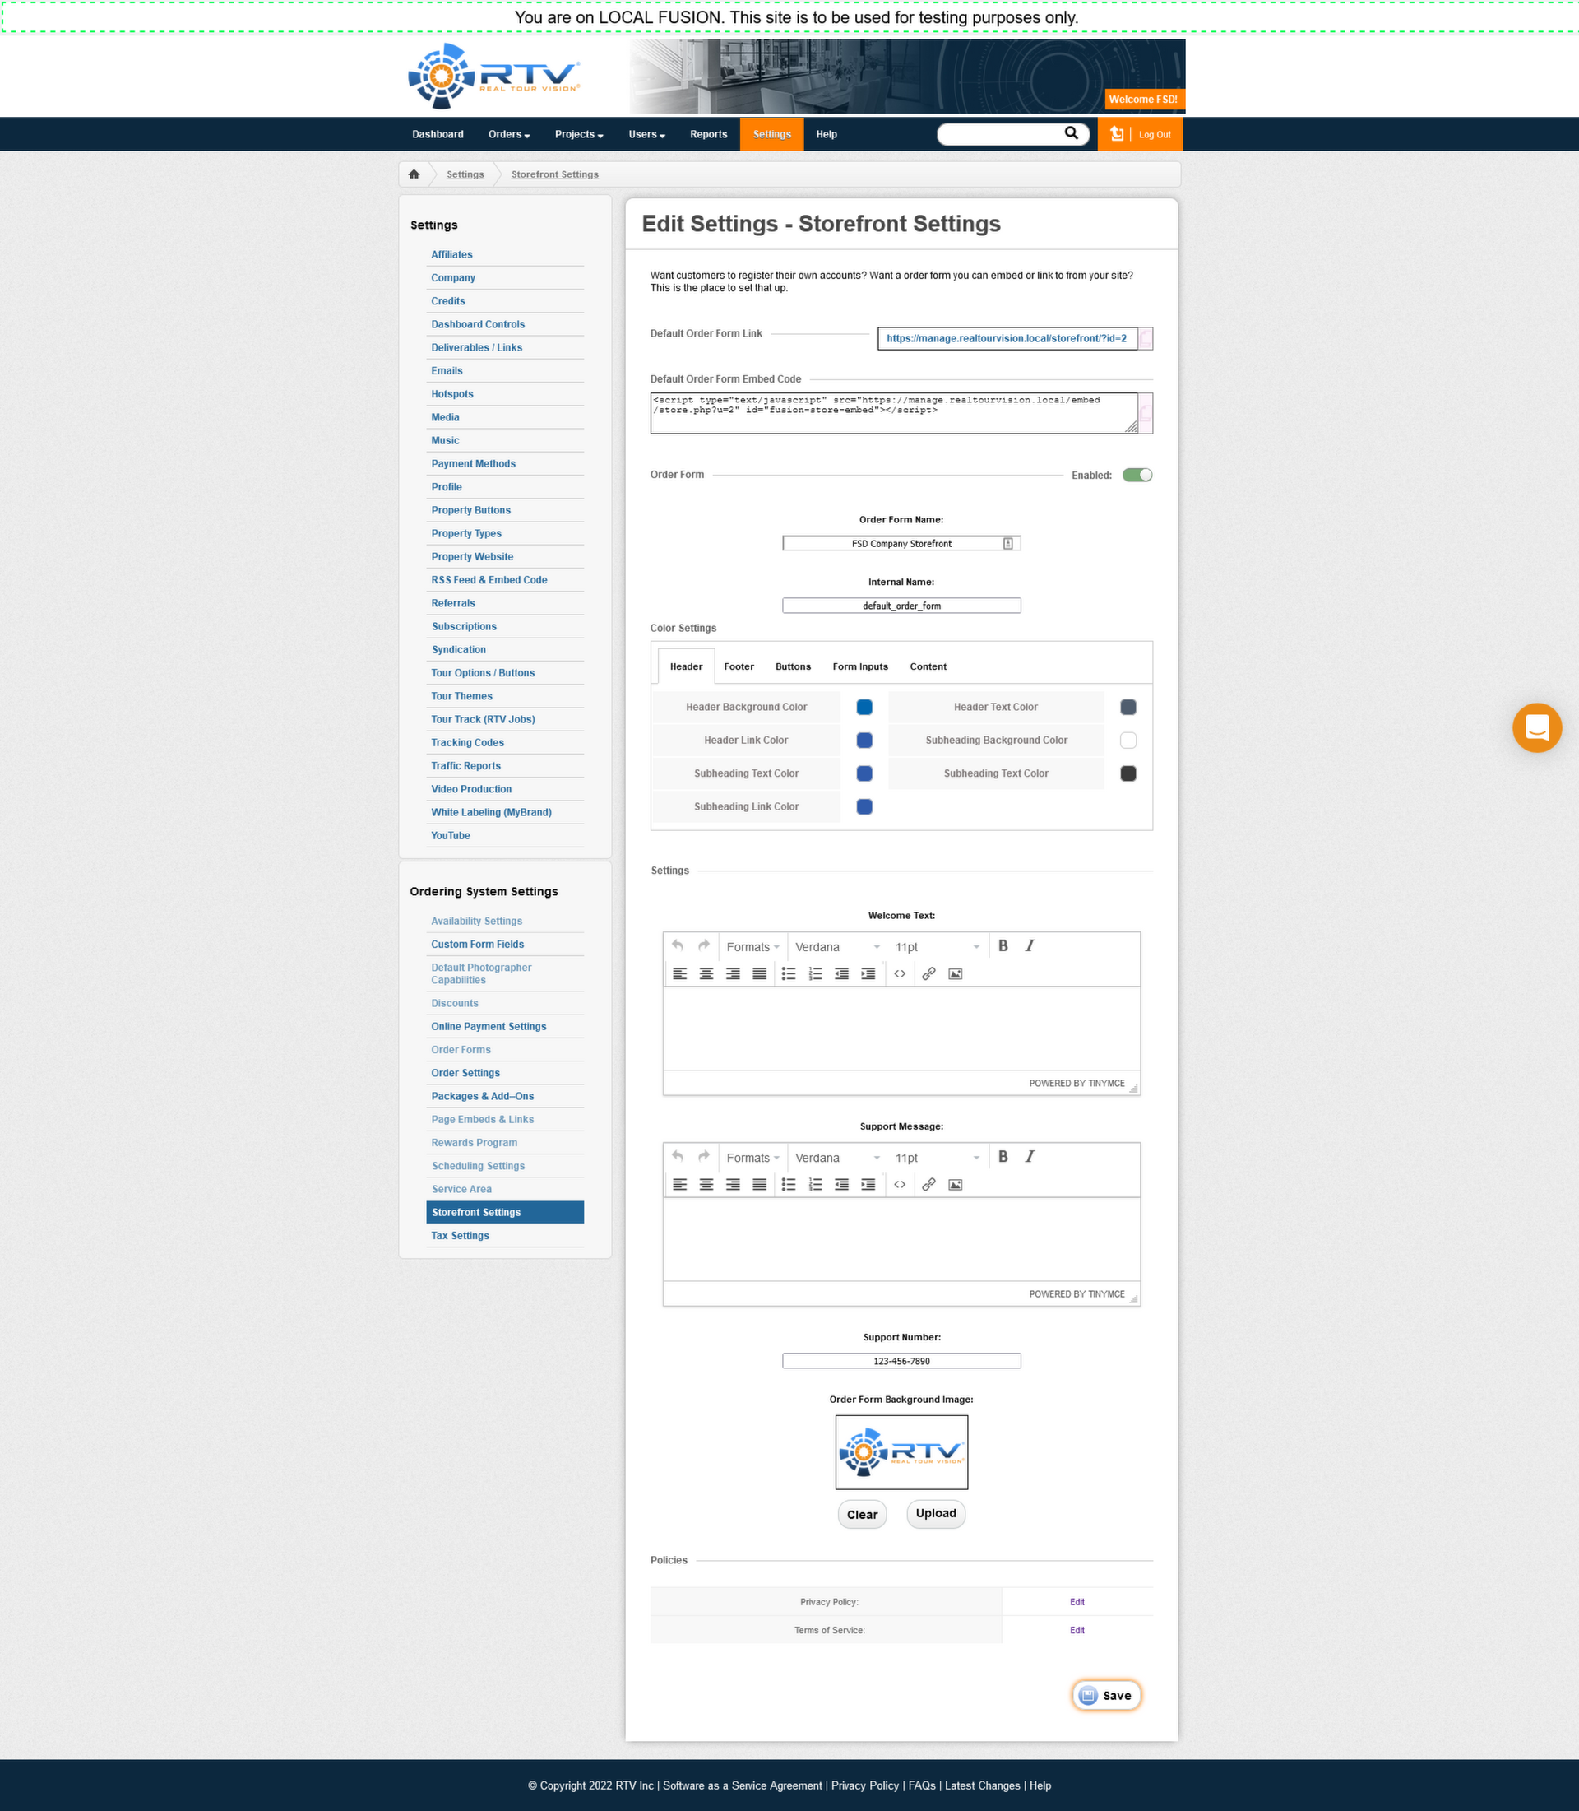This screenshot has height=1811, width=1579.
Task: Click Italic in Support Message editor
Action: 1029,1157
